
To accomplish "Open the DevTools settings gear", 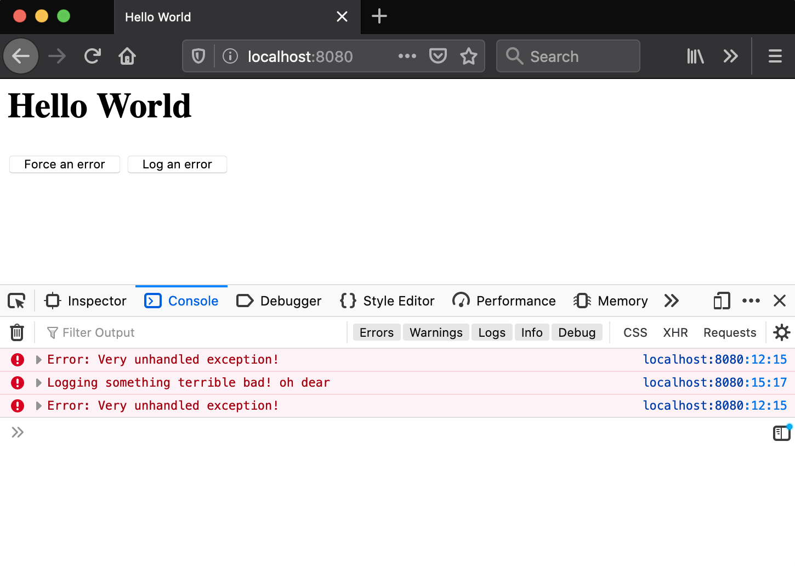I will point(781,332).
